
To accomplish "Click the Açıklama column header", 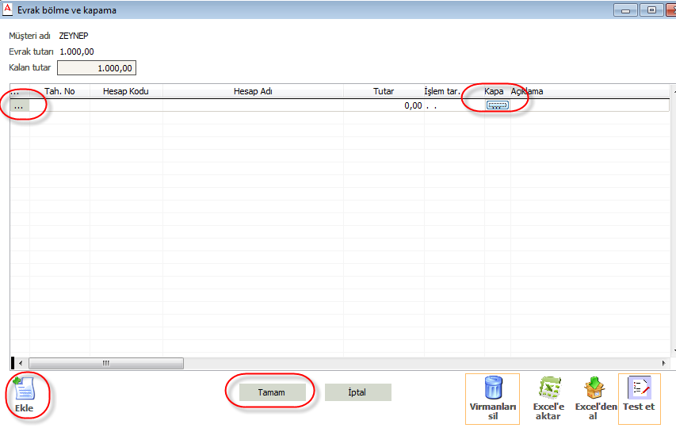I will (x=527, y=91).
